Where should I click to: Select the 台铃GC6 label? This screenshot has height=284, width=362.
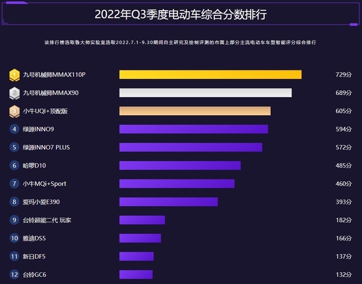click(35, 274)
